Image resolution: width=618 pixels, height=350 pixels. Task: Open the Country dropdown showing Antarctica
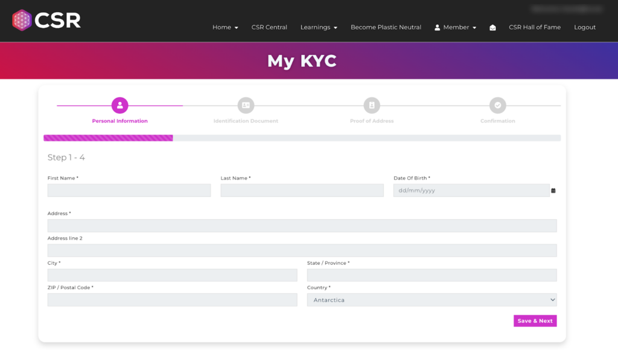[x=432, y=300]
